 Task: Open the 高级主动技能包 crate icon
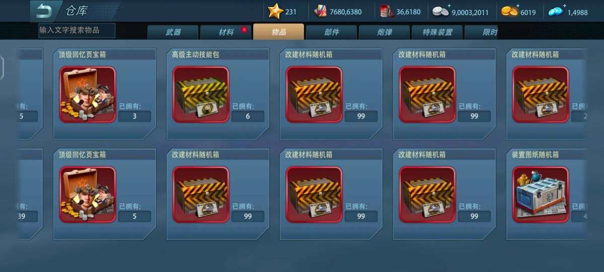tap(201, 95)
